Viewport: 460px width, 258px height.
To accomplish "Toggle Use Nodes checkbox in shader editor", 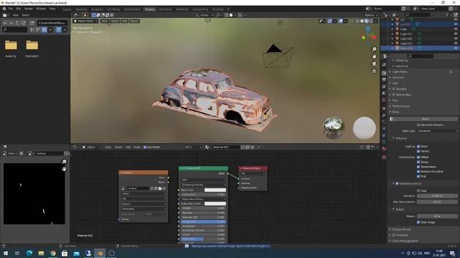I will pyautogui.click(x=145, y=147).
